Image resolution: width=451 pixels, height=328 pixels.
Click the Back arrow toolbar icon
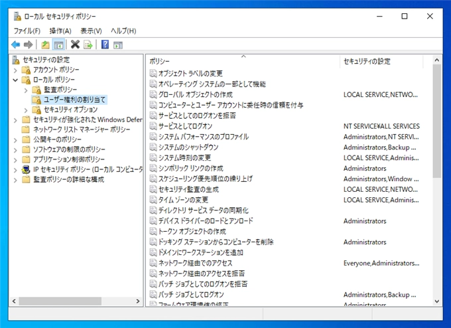pyautogui.click(x=15, y=44)
